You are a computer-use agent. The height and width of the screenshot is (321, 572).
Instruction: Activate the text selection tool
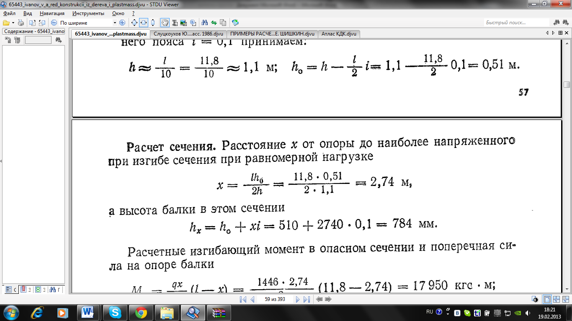point(175,23)
